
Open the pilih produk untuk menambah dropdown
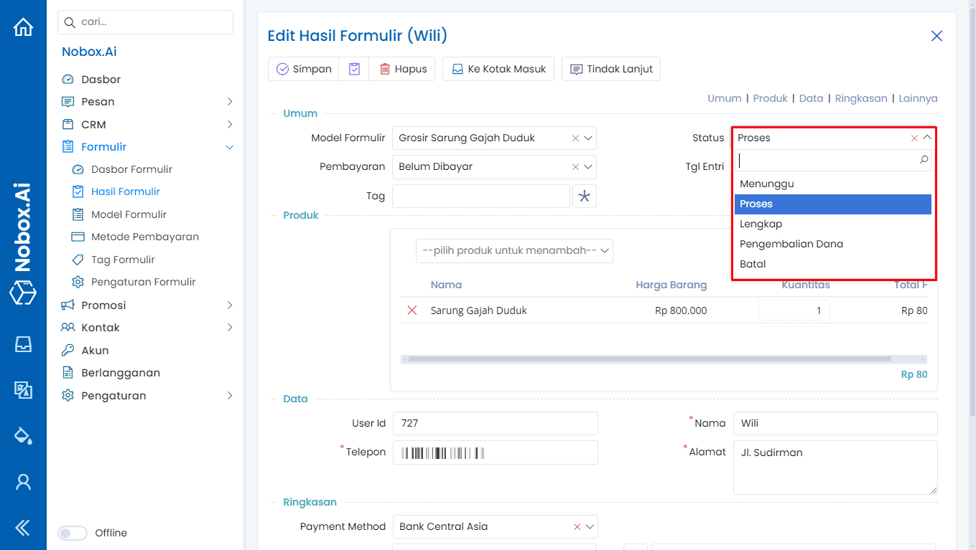pyautogui.click(x=514, y=250)
